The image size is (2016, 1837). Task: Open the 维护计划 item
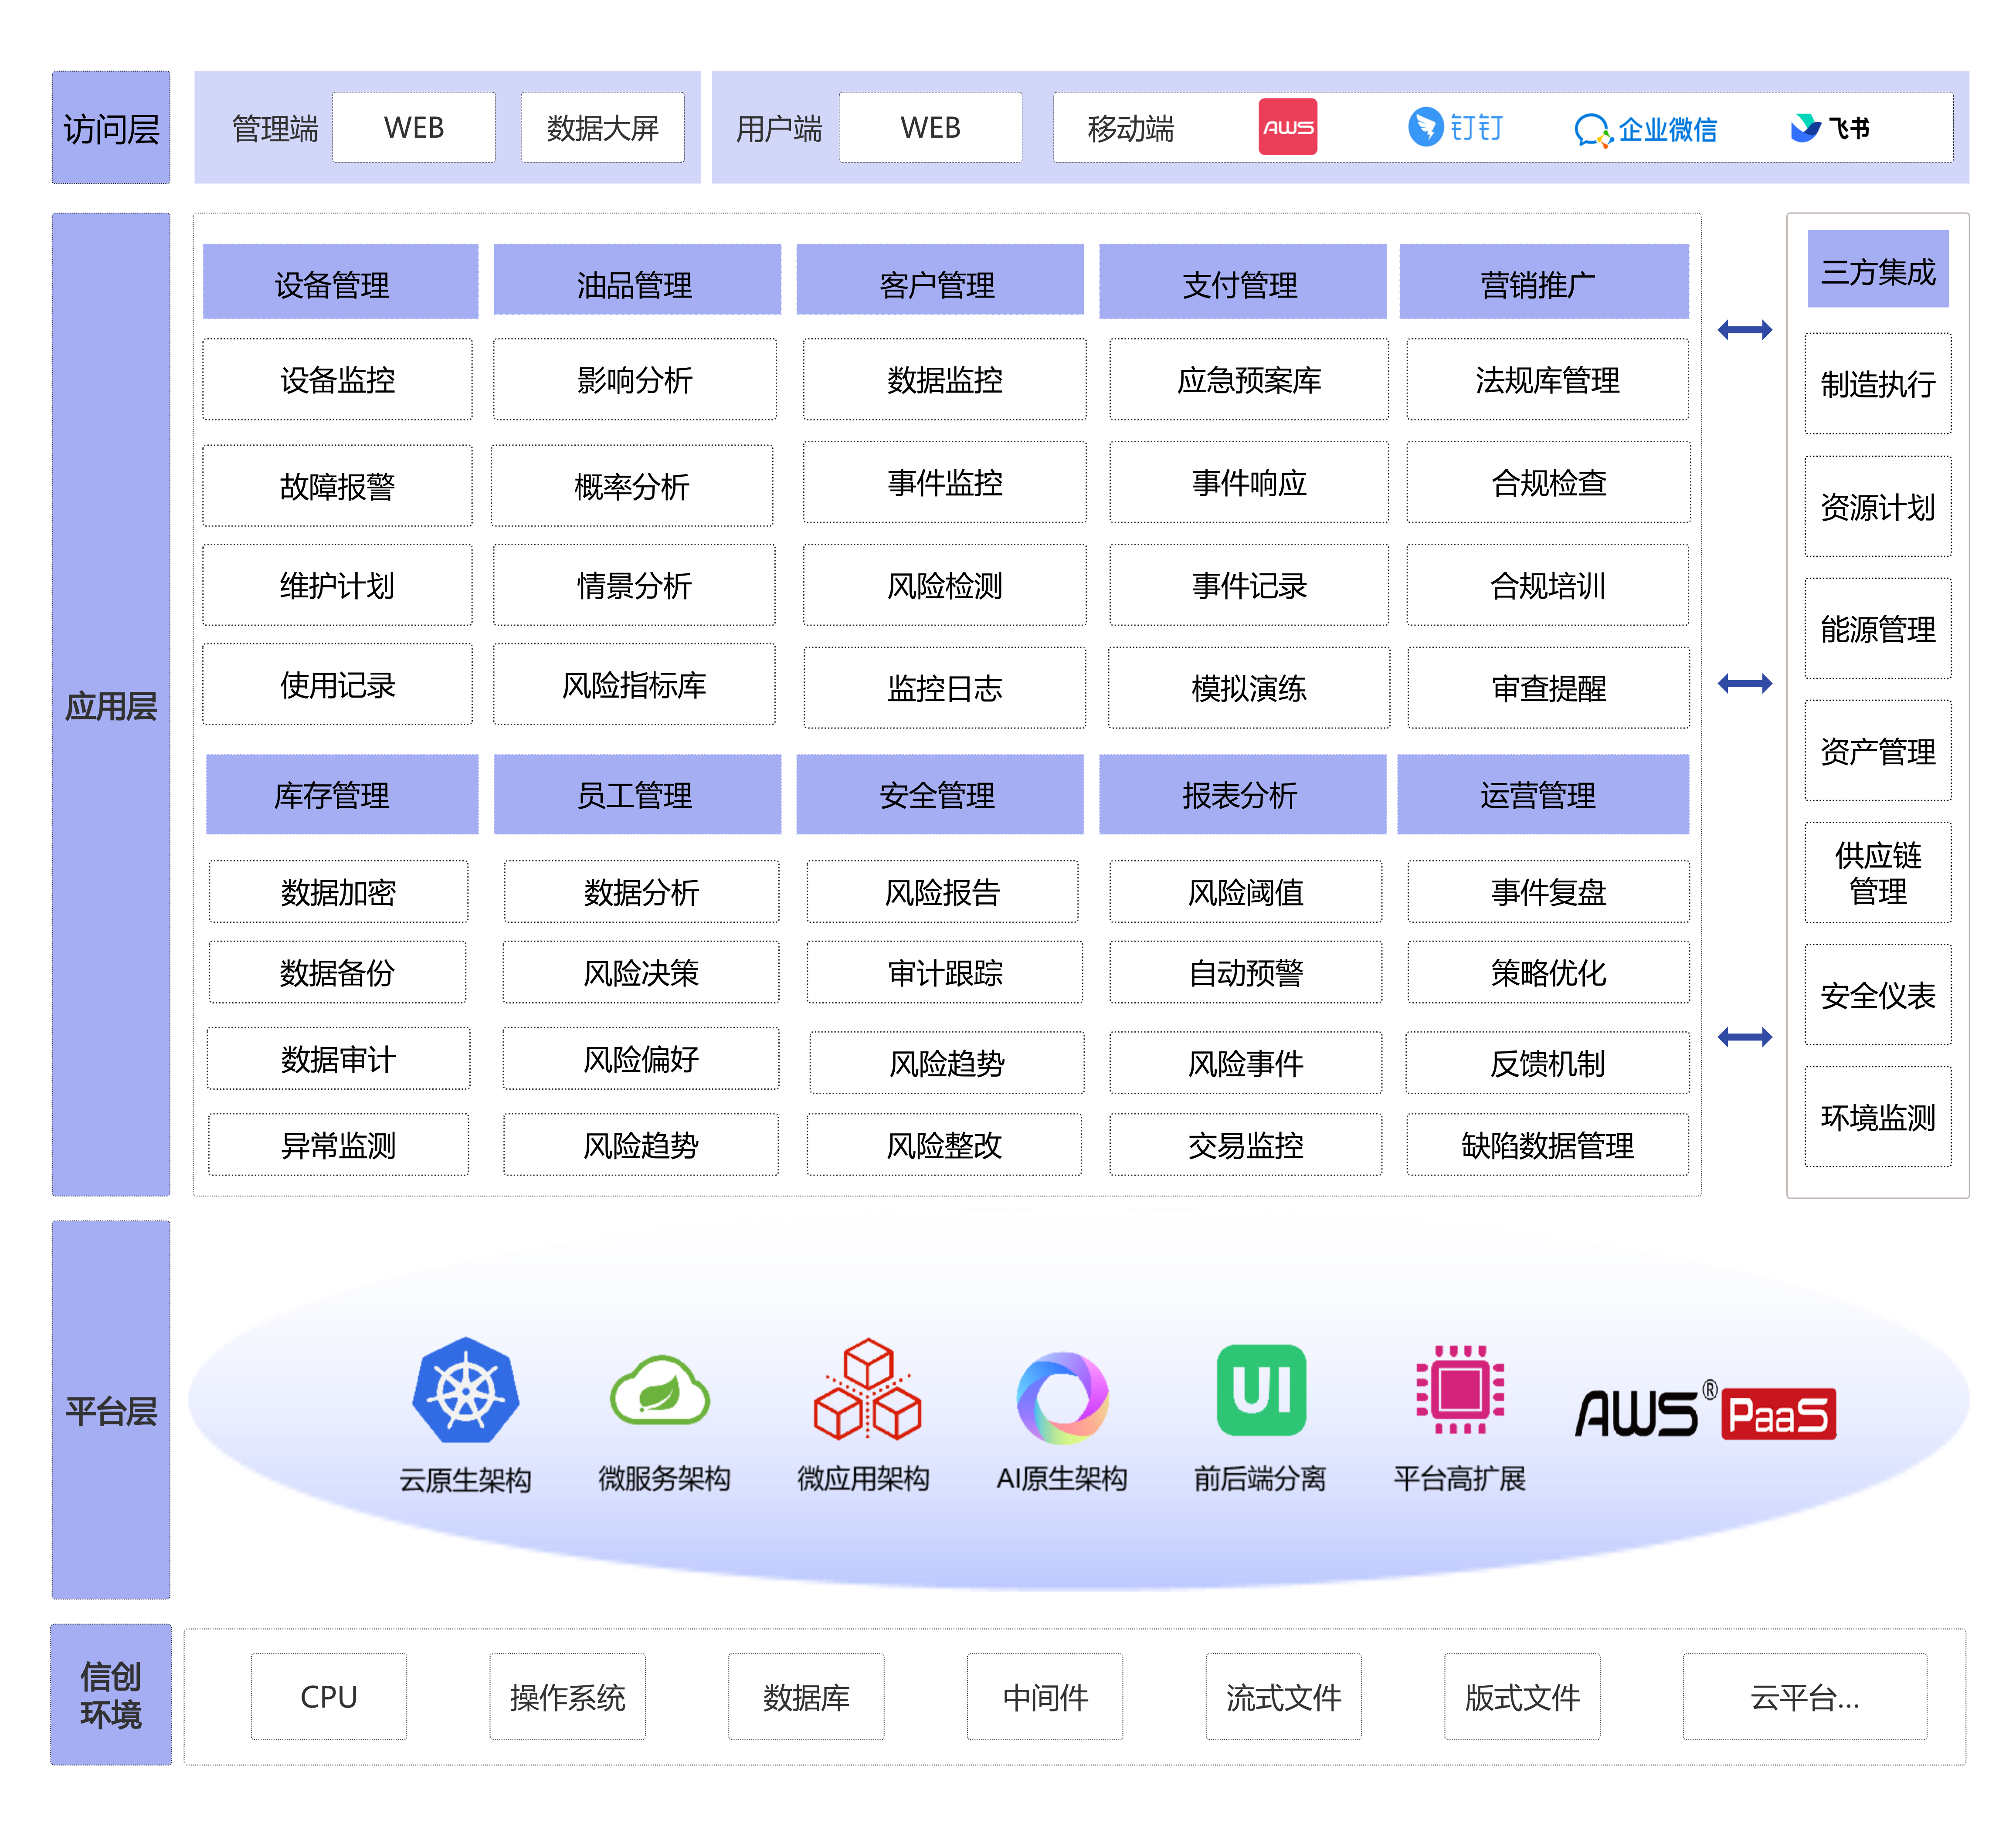pos(337,585)
